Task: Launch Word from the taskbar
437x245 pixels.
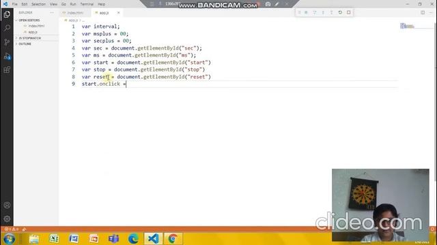Action: pos(74,239)
